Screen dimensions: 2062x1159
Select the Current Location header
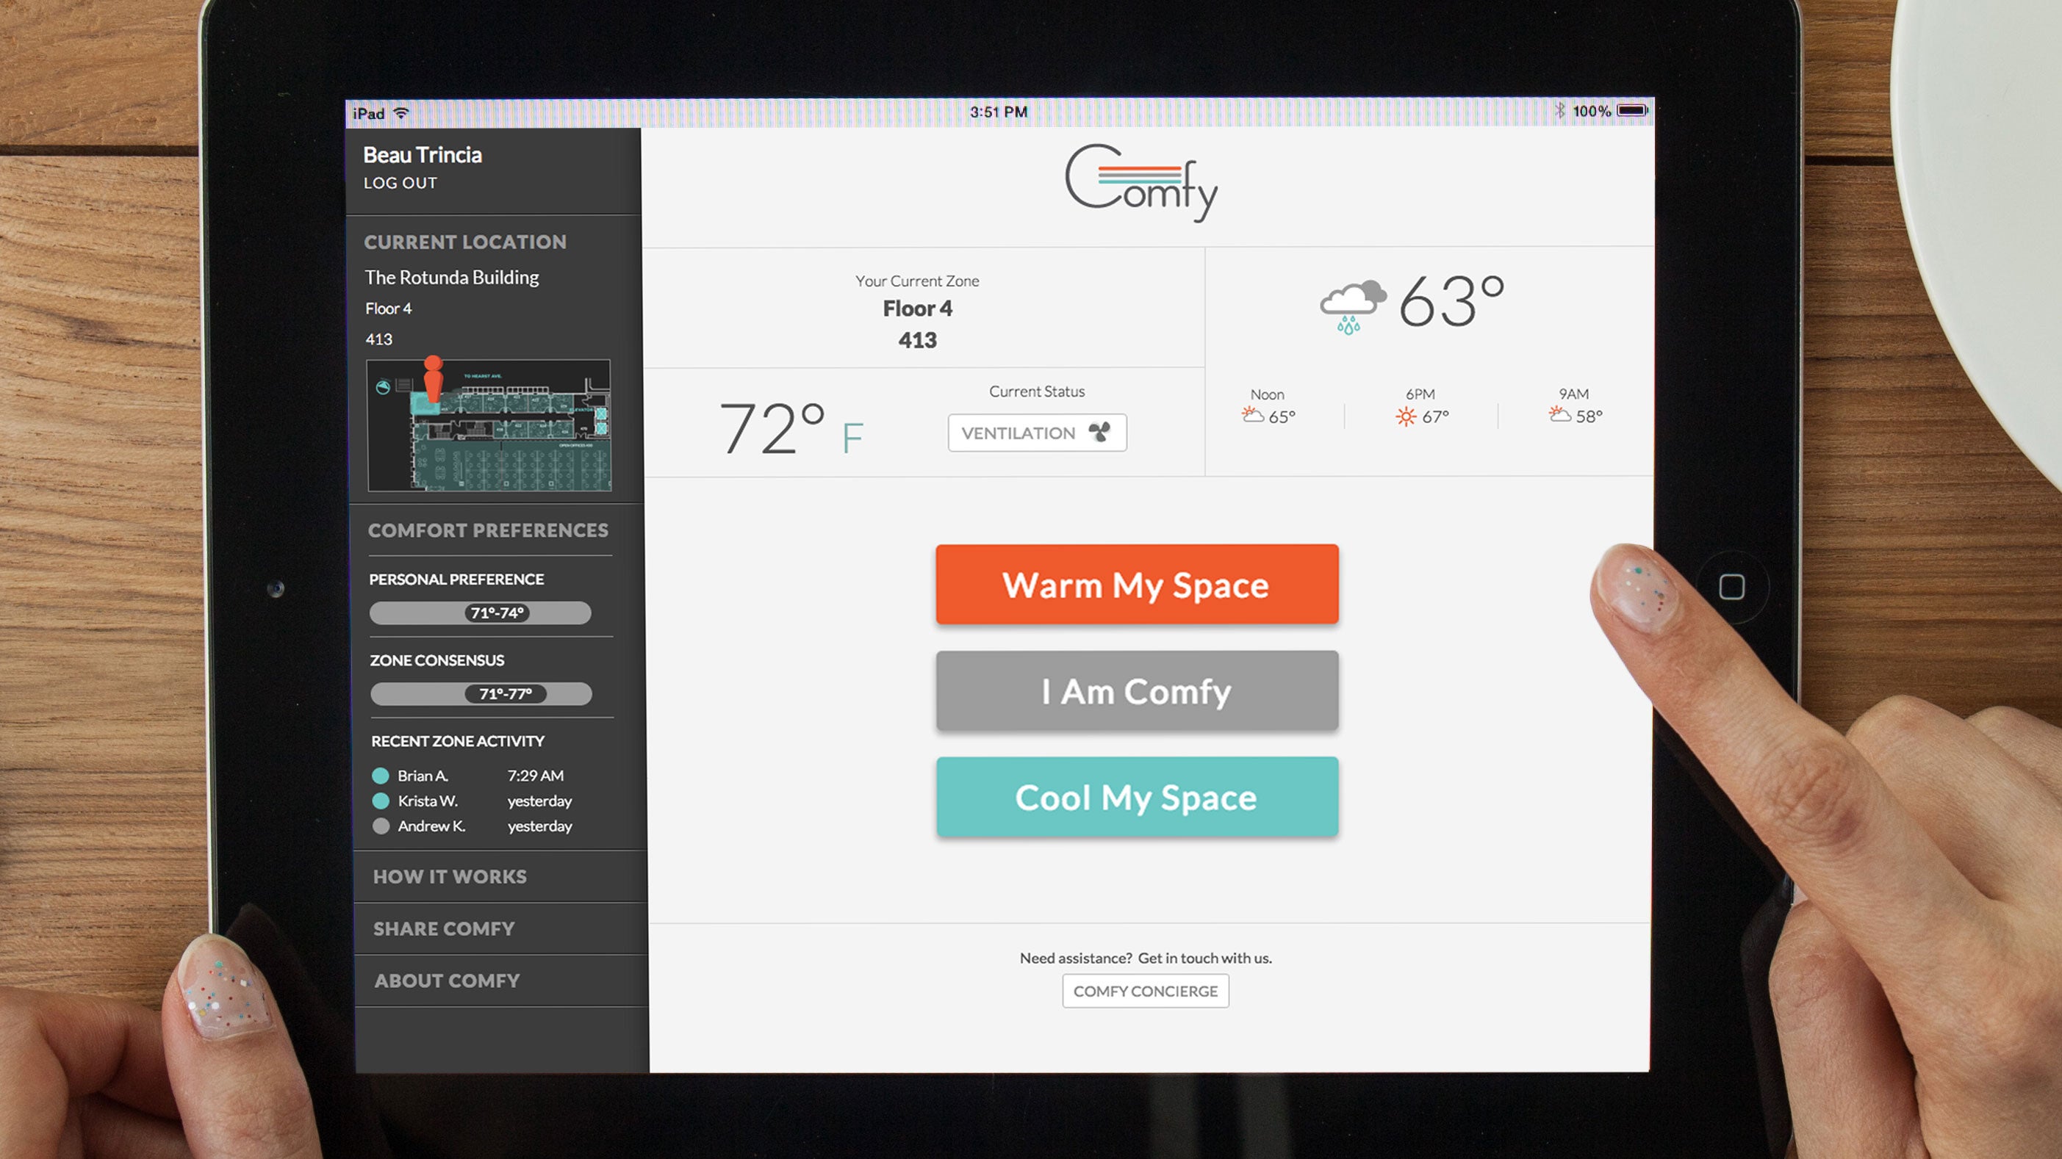(465, 242)
